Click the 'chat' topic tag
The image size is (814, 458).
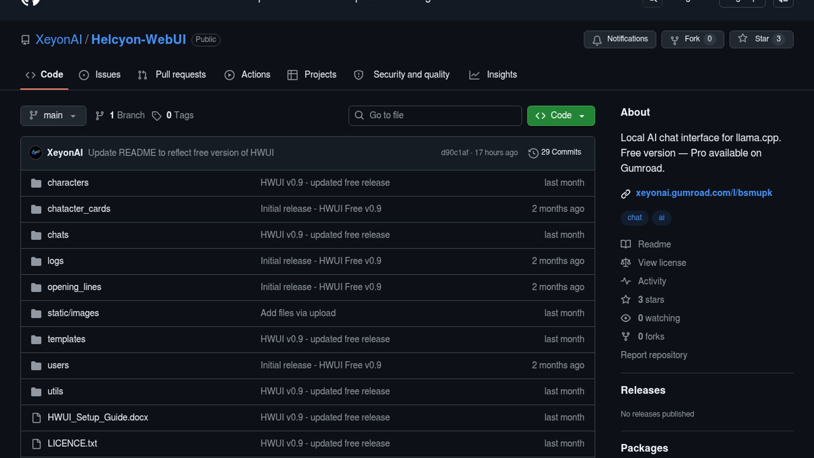pos(634,218)
